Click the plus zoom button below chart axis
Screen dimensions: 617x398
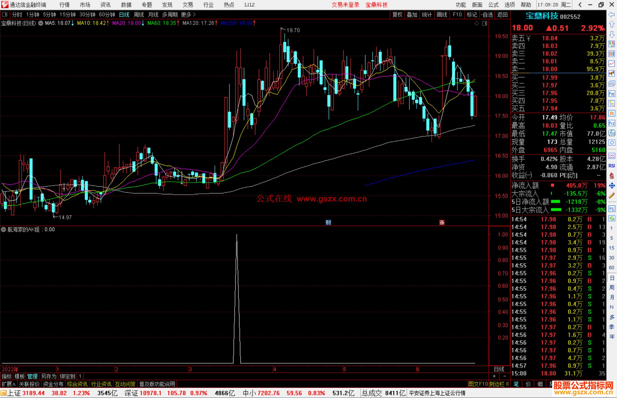[x=494, y=376]
